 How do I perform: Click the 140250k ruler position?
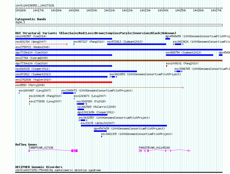pos(181,10)
